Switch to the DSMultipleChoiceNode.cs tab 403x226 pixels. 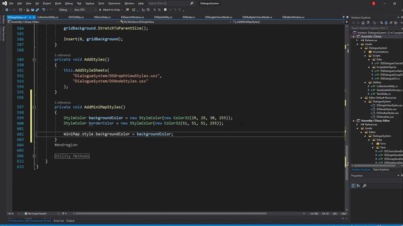[x=258, y=17]
